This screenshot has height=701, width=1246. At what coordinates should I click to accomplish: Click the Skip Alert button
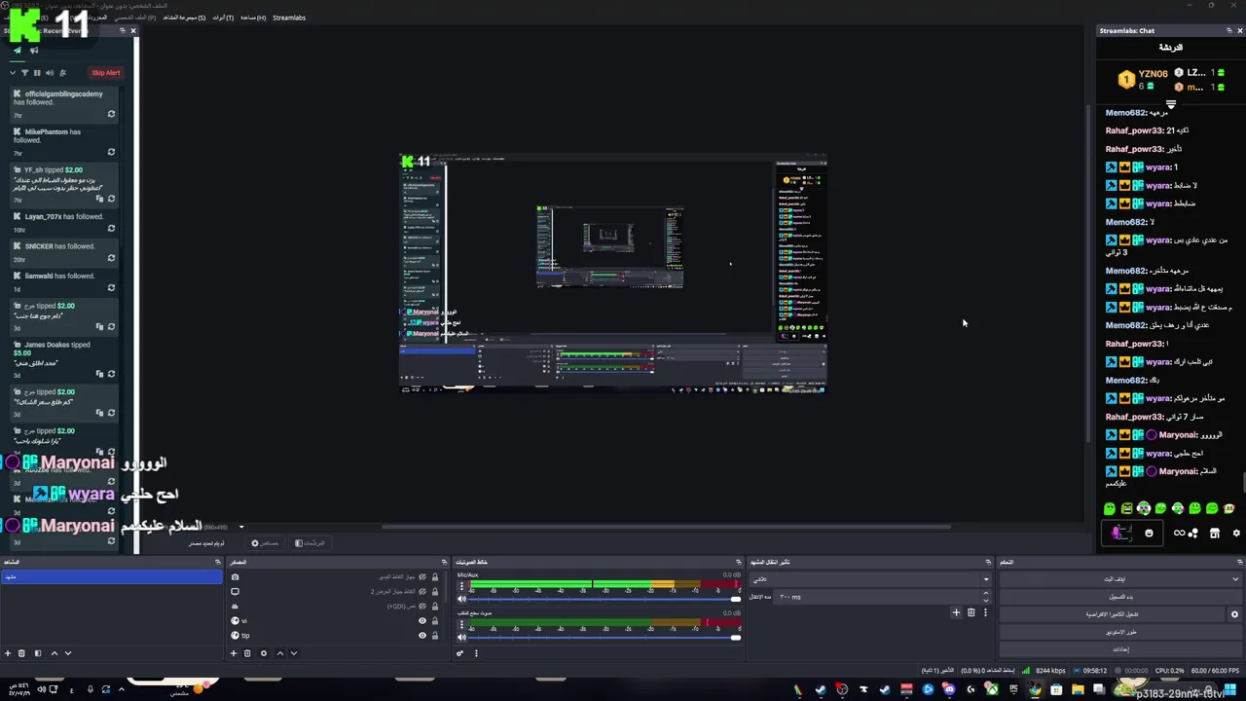(x=105, y=73)
